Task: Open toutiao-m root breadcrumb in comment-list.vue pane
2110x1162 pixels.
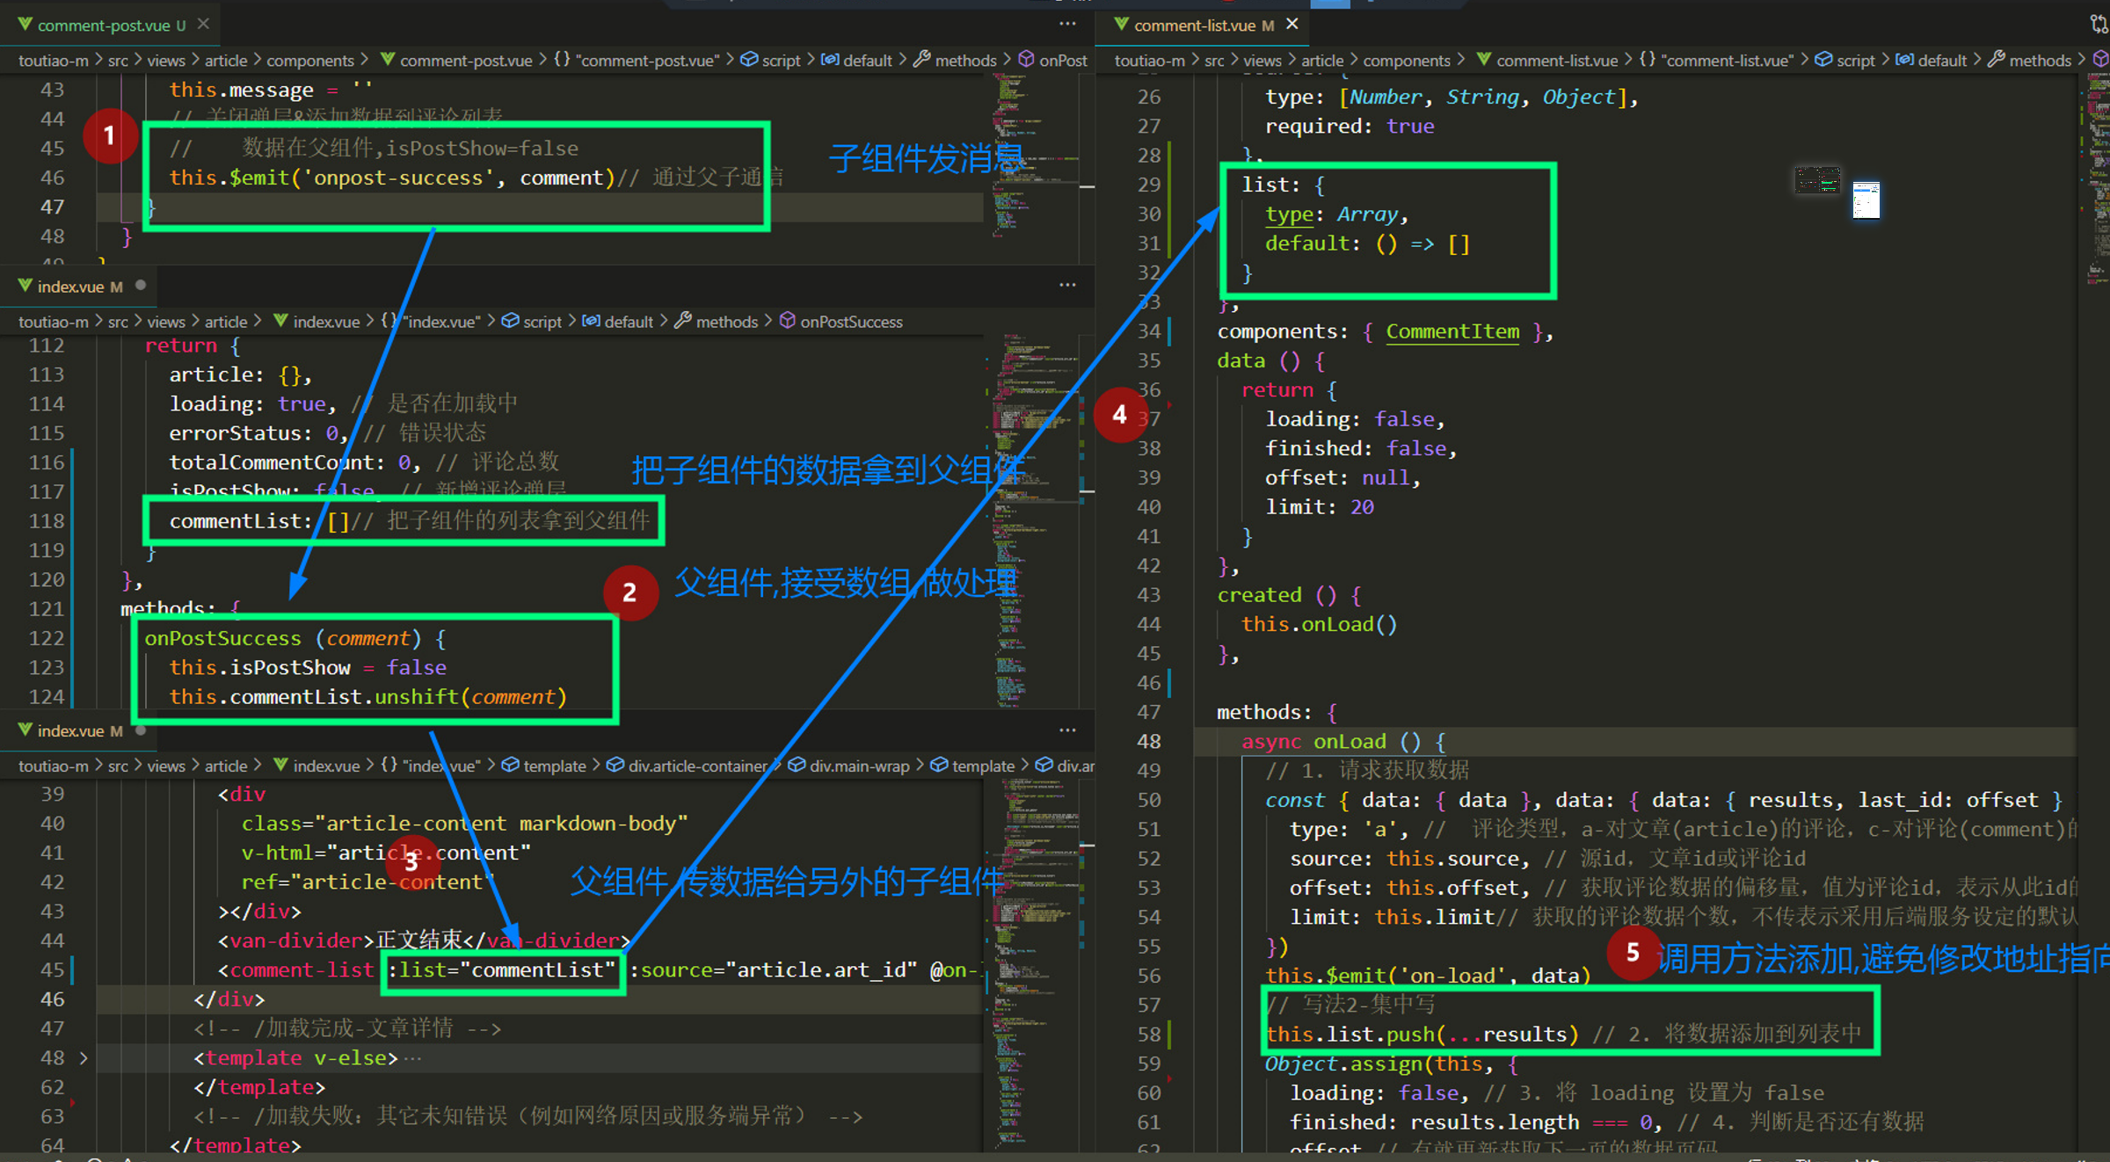Action: coord(1150,60)
